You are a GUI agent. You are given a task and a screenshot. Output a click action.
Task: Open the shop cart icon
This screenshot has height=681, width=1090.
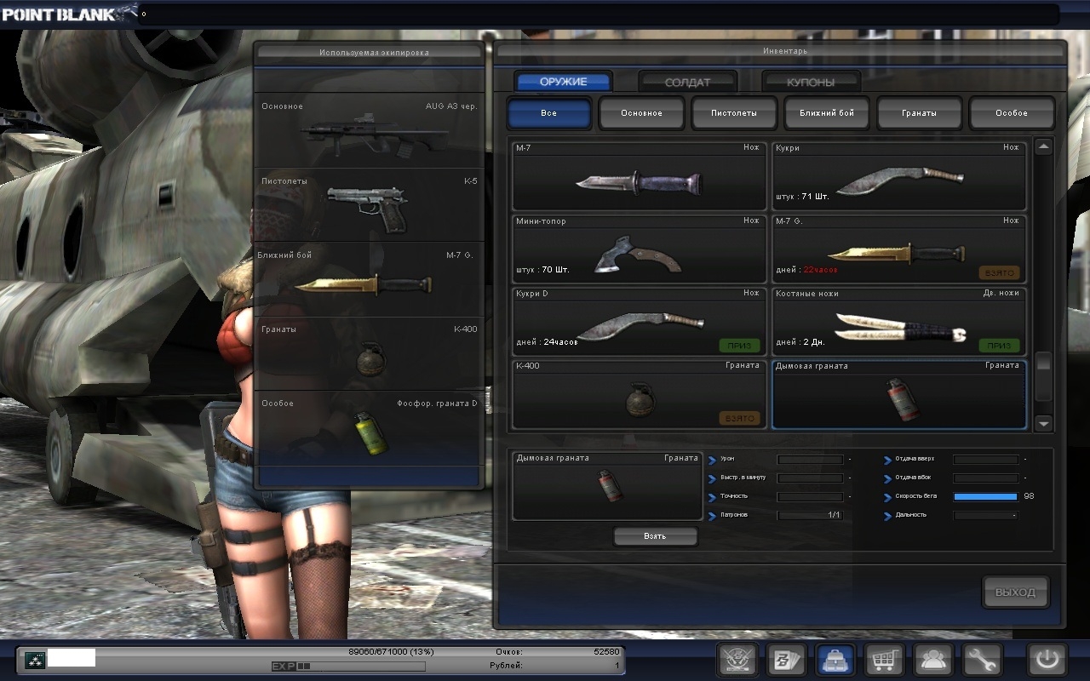pyautogui.click(x=884, y=660)
